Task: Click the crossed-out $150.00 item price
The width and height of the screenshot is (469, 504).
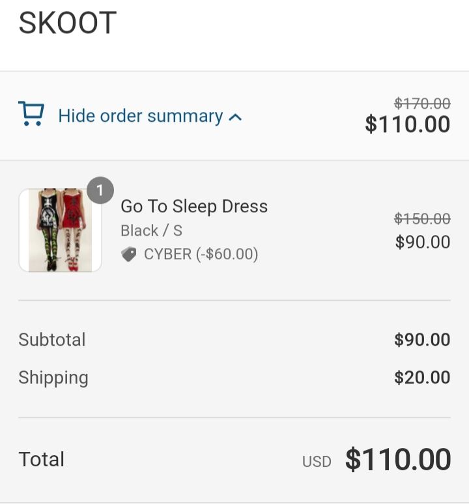Action: click(422, 219)
